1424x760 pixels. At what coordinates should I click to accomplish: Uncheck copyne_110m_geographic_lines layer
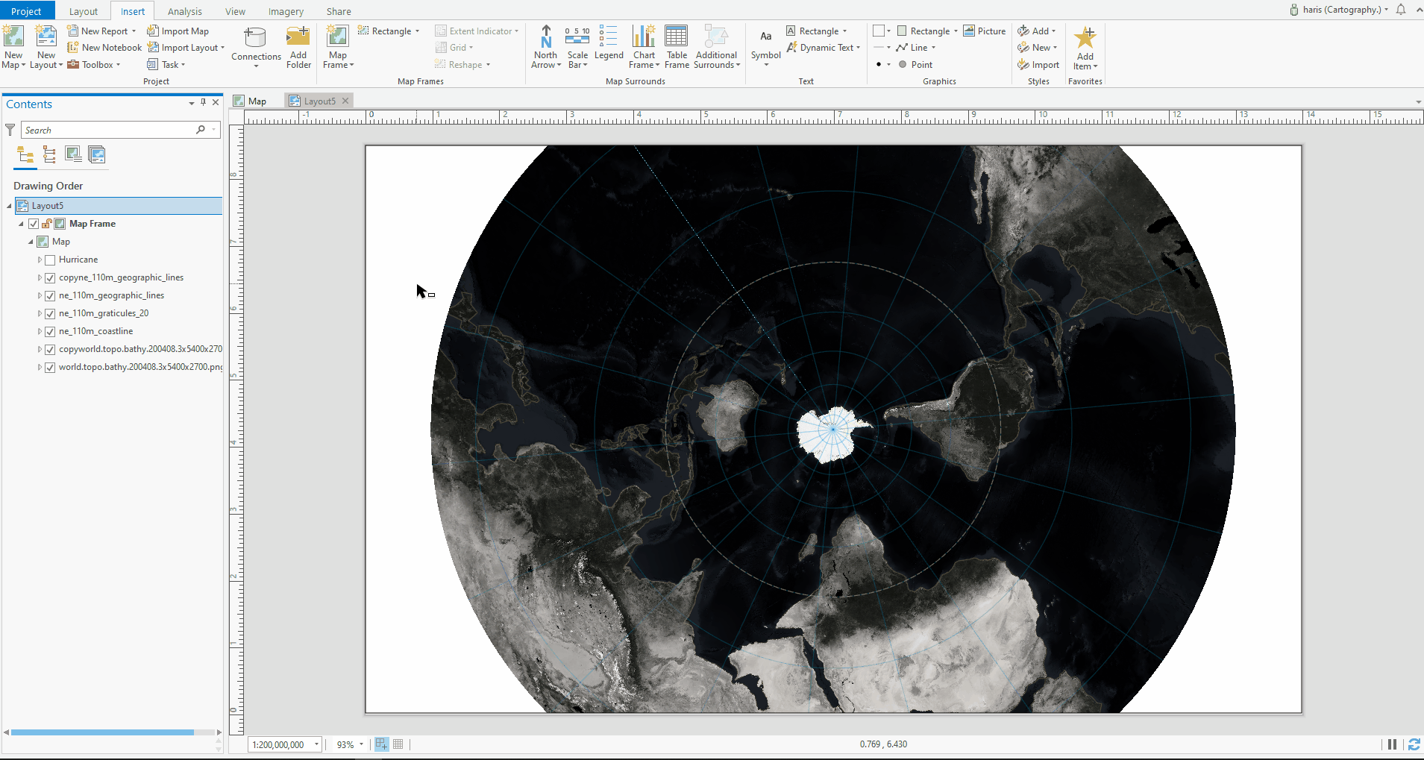point(50,277)
